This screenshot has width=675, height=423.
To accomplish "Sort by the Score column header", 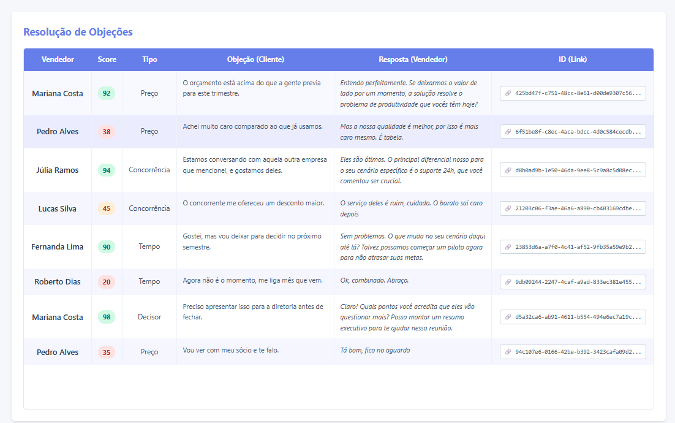I will (x=107, y=59).
